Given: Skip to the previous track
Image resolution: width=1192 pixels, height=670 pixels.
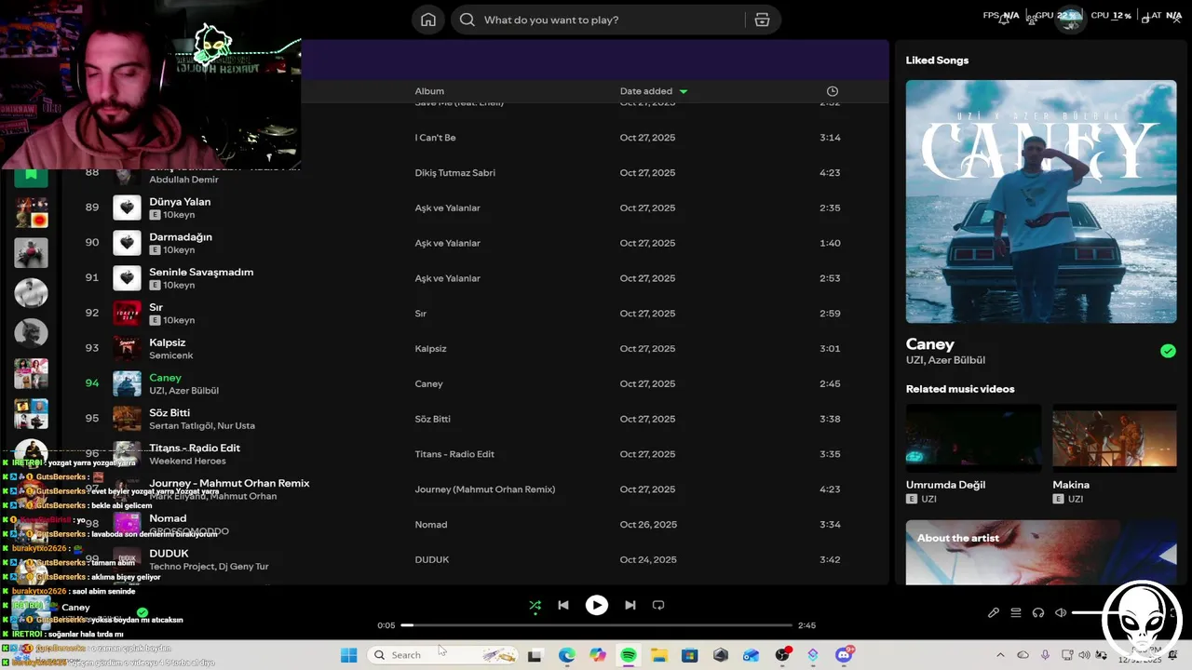Looking at the screenshot, I should 563,605.
